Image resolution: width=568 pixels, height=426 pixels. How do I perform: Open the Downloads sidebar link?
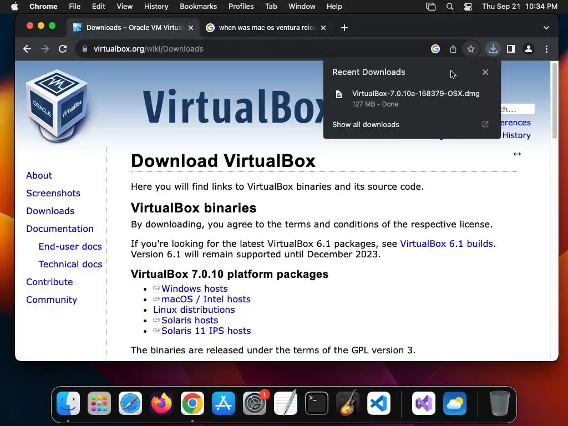pos(50,211)
